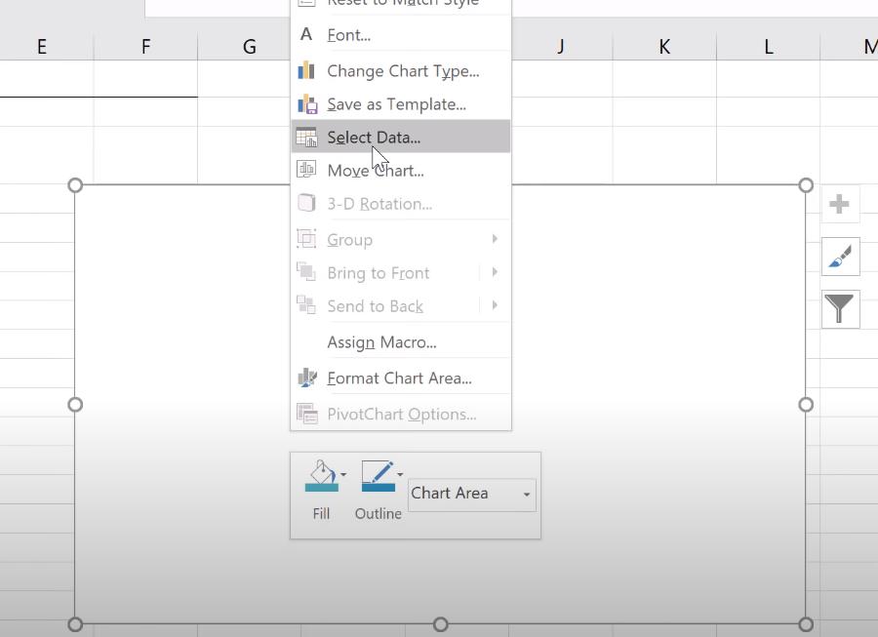Click the Outline pen icon

click(377, 476)
